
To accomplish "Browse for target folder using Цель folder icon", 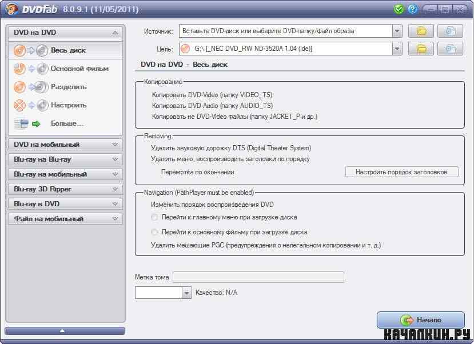I will coord(421,49).
